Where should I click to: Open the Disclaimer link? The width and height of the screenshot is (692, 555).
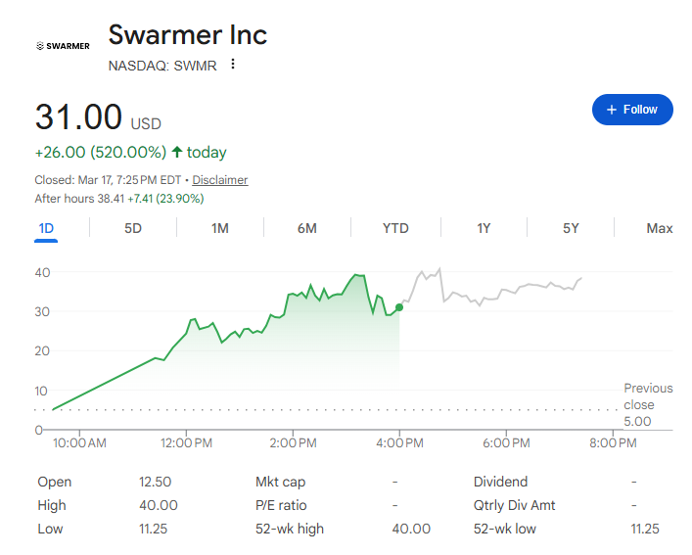(x=220, y=180)
